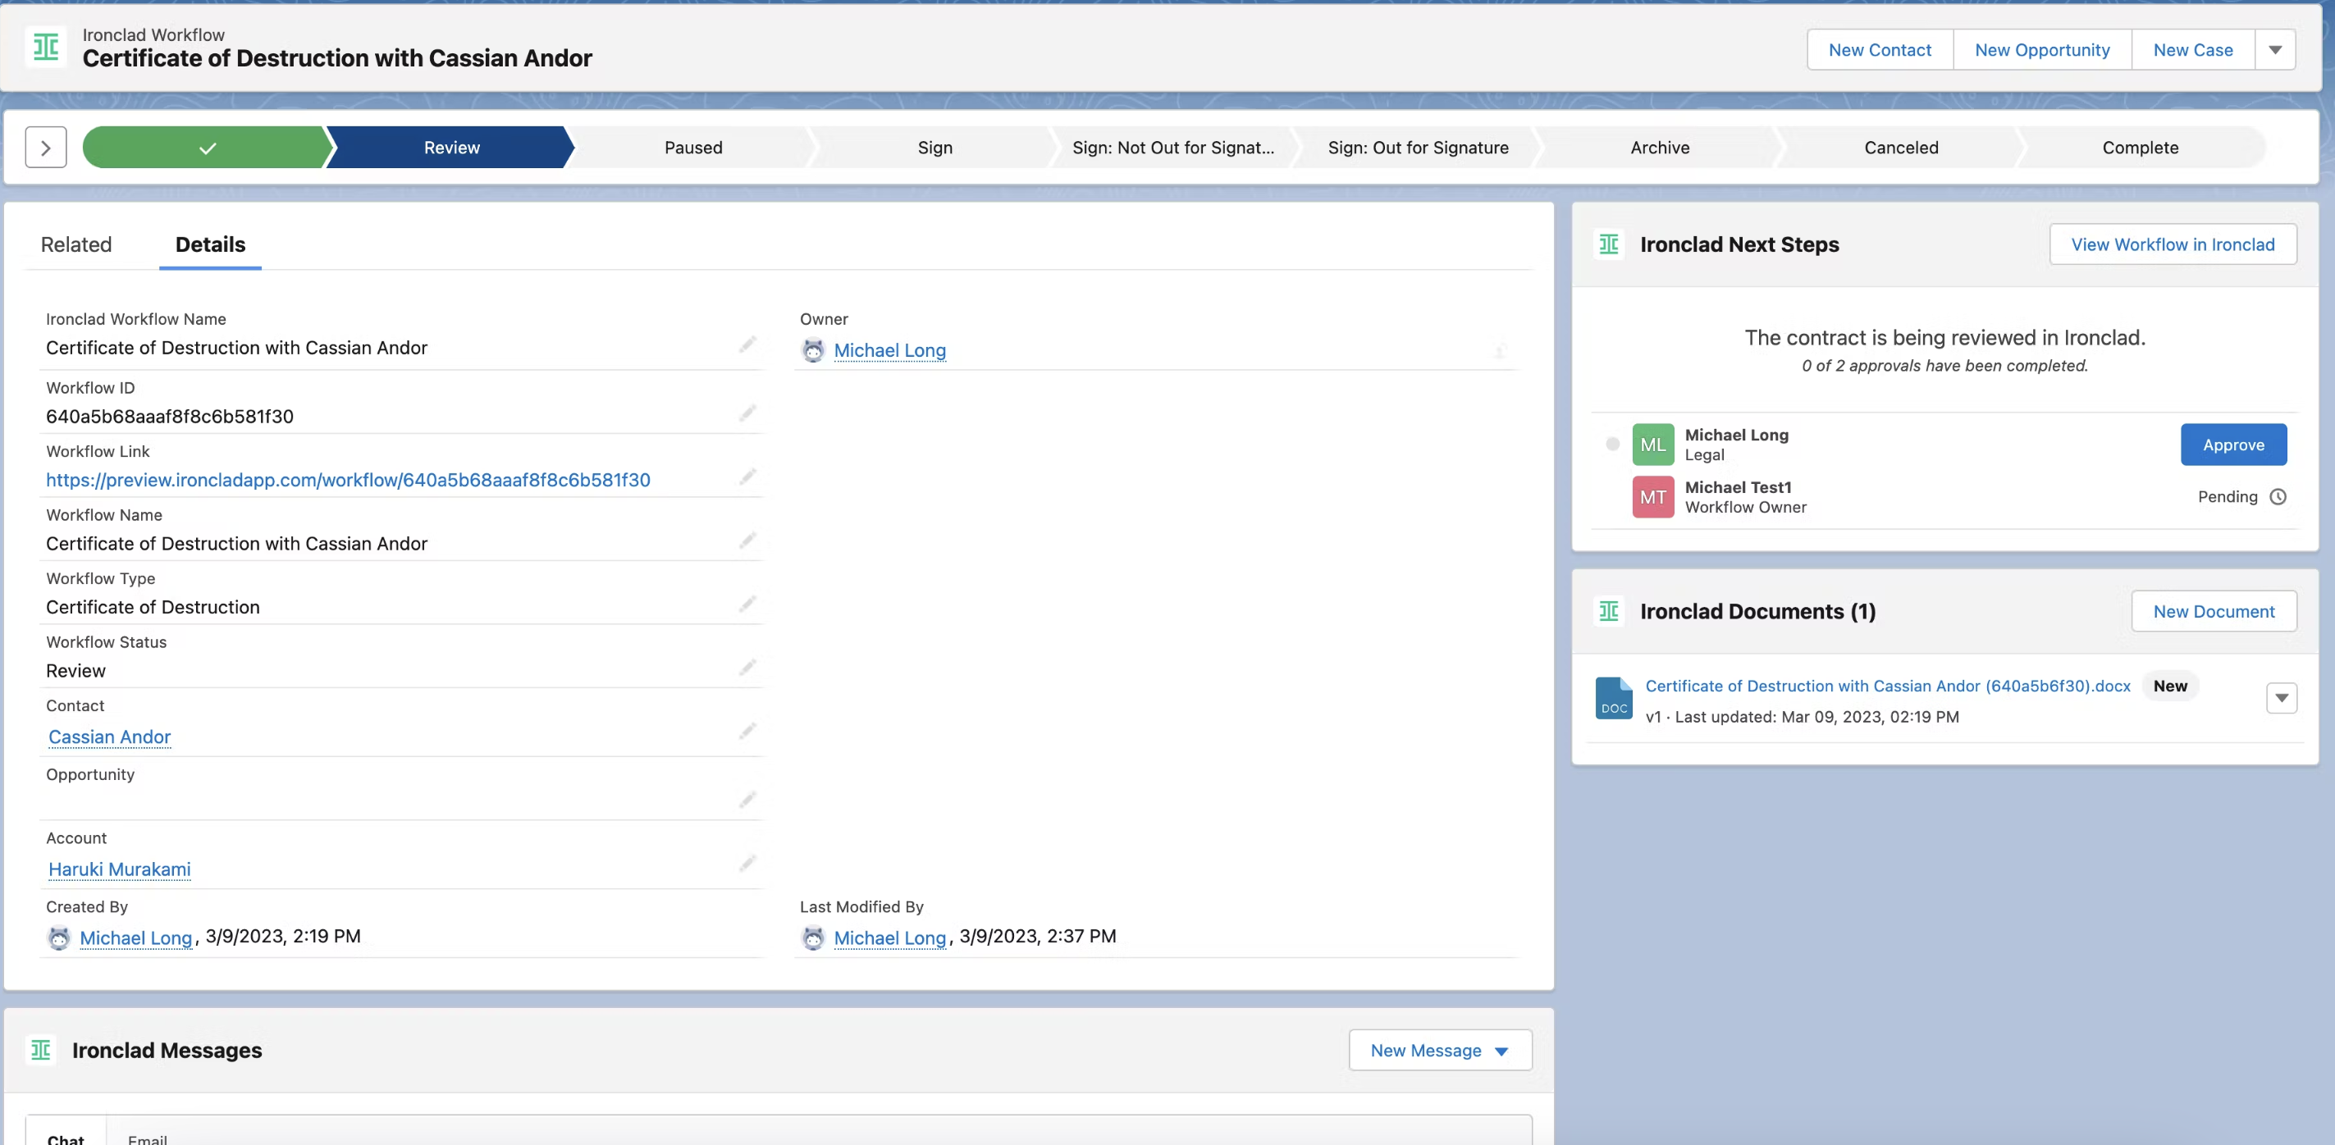Screen dimensions: 2335x1145
Task: Select the Complete path stage
Action: (x=2140, y=148)
